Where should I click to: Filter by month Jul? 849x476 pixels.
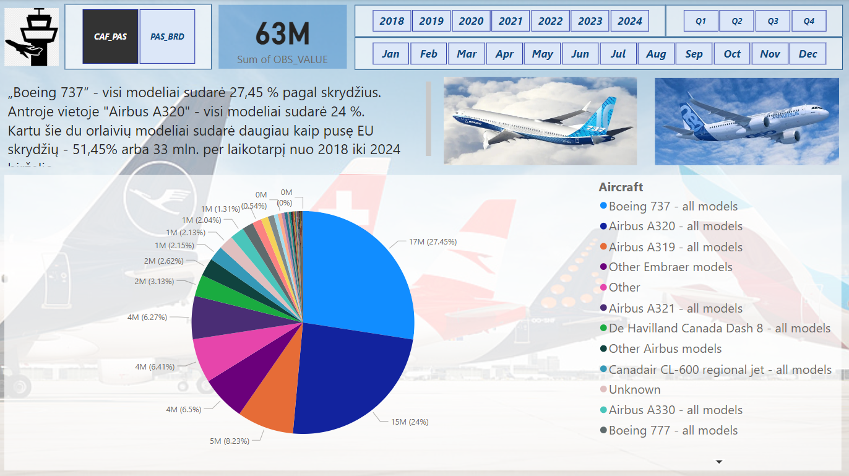pyautogui.click(x=618, y=54)
